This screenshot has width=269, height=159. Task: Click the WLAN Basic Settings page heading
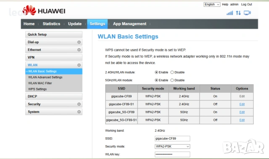(x=128, y=36)
